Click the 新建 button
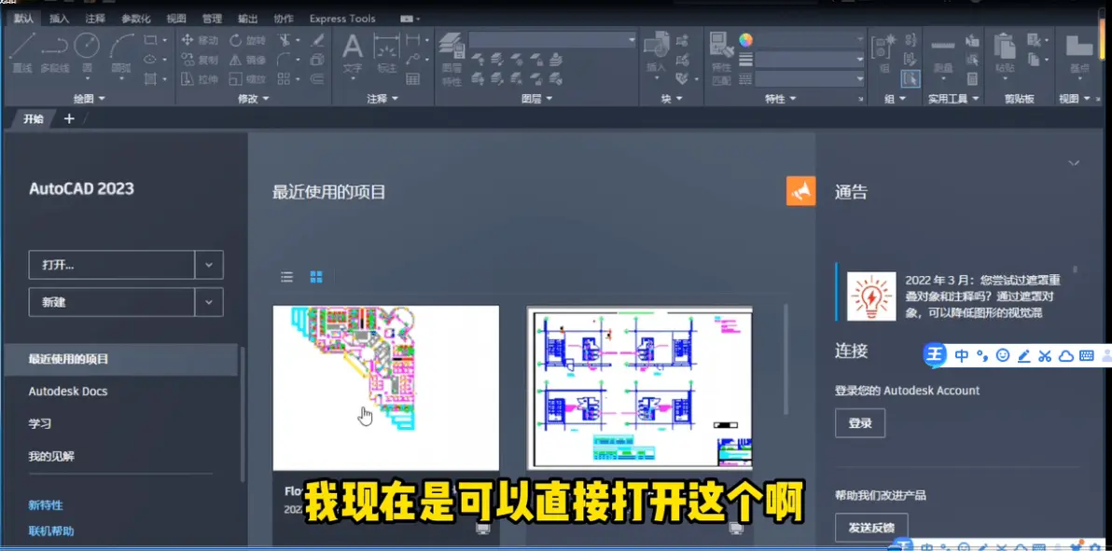This screenshot has width=1112, height=551. pos(111,302)
